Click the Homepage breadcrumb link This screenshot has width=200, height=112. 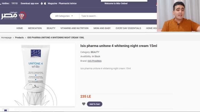click(x=6, y=38)
